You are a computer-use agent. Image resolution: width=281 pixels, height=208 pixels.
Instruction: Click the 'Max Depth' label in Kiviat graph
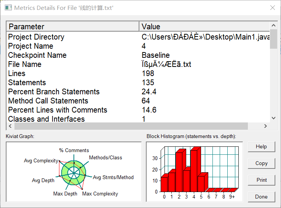[x=65, y=194]
